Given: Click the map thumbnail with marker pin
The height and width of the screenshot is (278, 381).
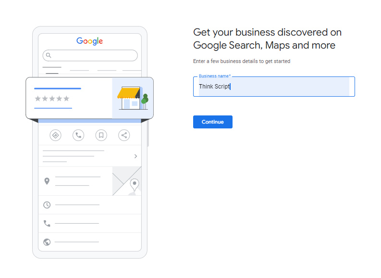Looking at the screenshot, I should tap(127, 181).
